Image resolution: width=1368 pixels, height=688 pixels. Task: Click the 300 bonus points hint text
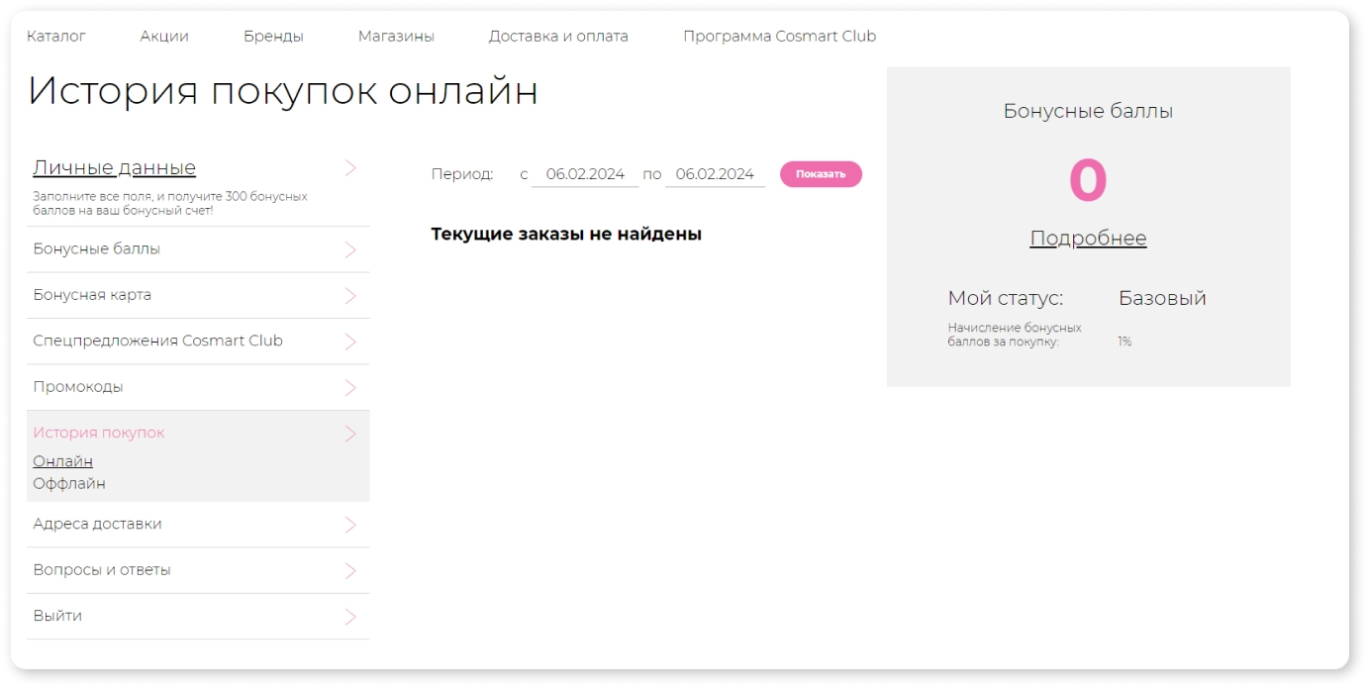click(x=170, y=203)
